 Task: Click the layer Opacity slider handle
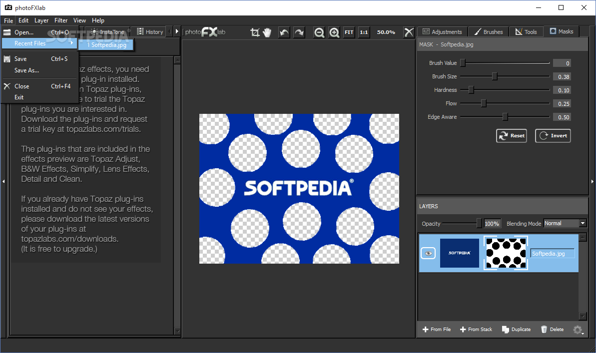[479, 223]
